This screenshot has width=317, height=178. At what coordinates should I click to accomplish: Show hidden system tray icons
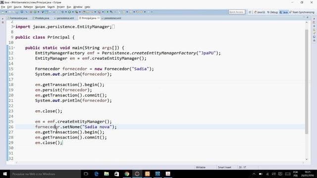(254, 174)
